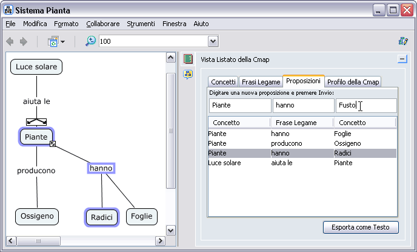Click the zoom magnifier icon

coord(90,41)
